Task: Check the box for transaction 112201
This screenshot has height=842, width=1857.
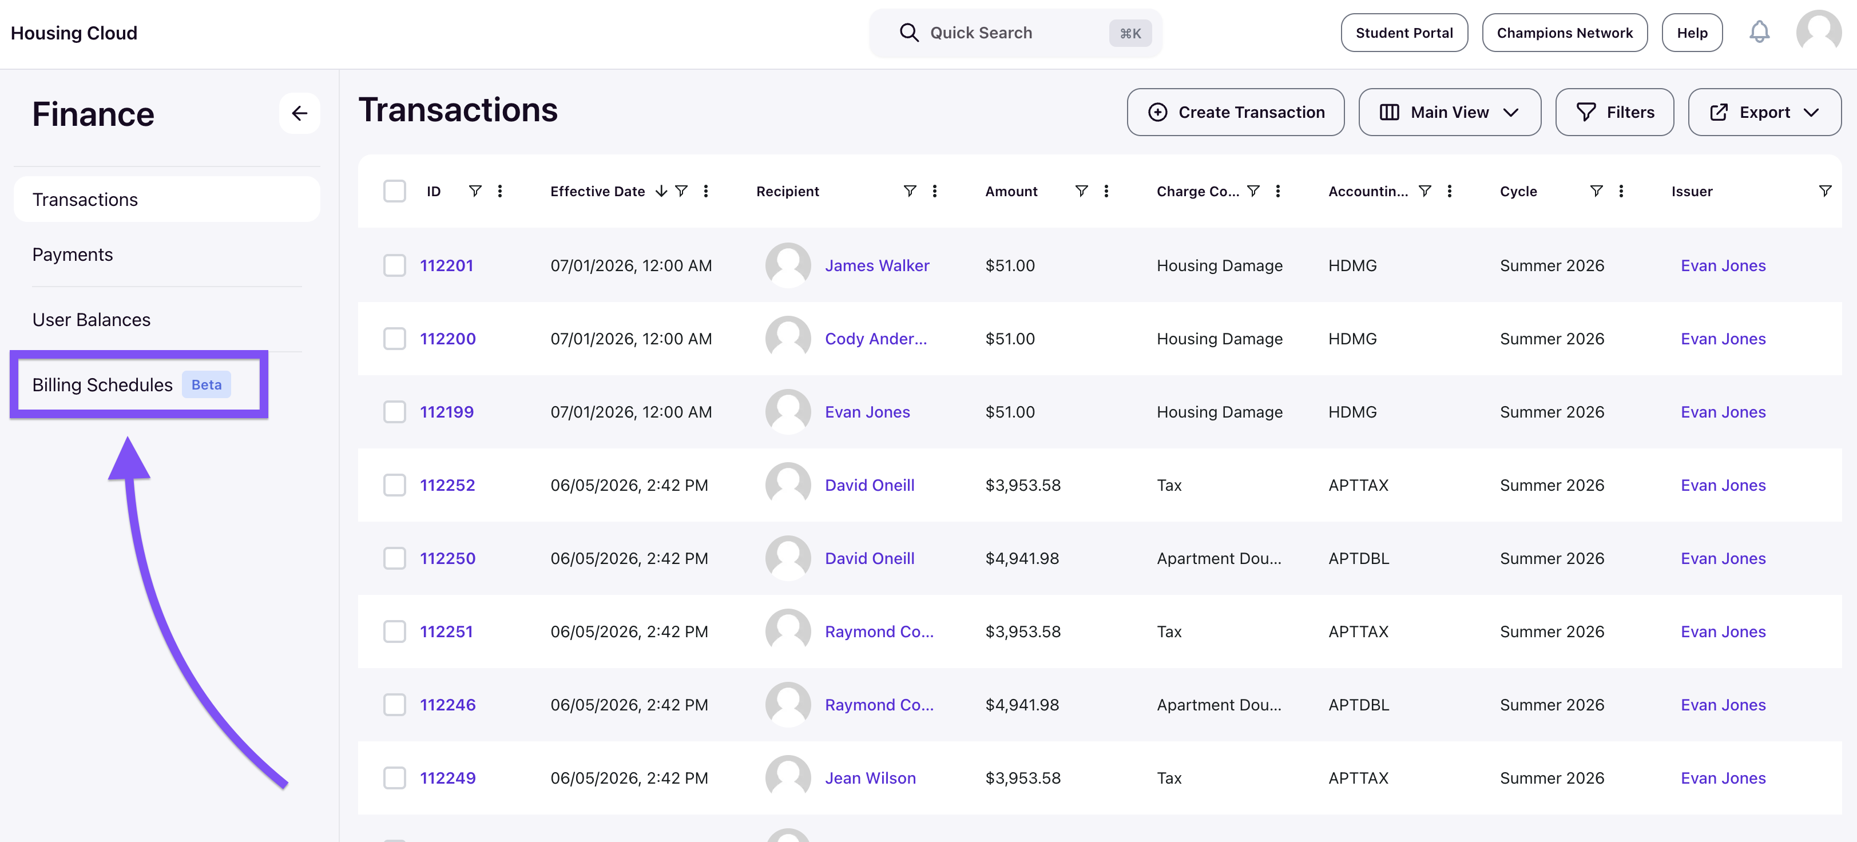Action: 394,265
